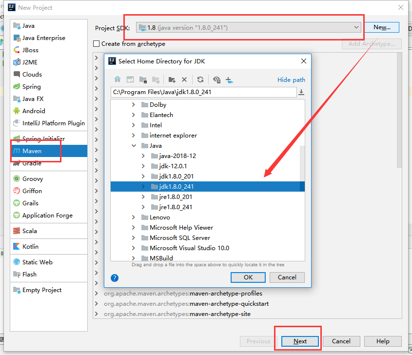Click the Desktop directory toolbar icon
Image resolution: width=412 pixels, height=355 pixels.
[x=130, y=79]
